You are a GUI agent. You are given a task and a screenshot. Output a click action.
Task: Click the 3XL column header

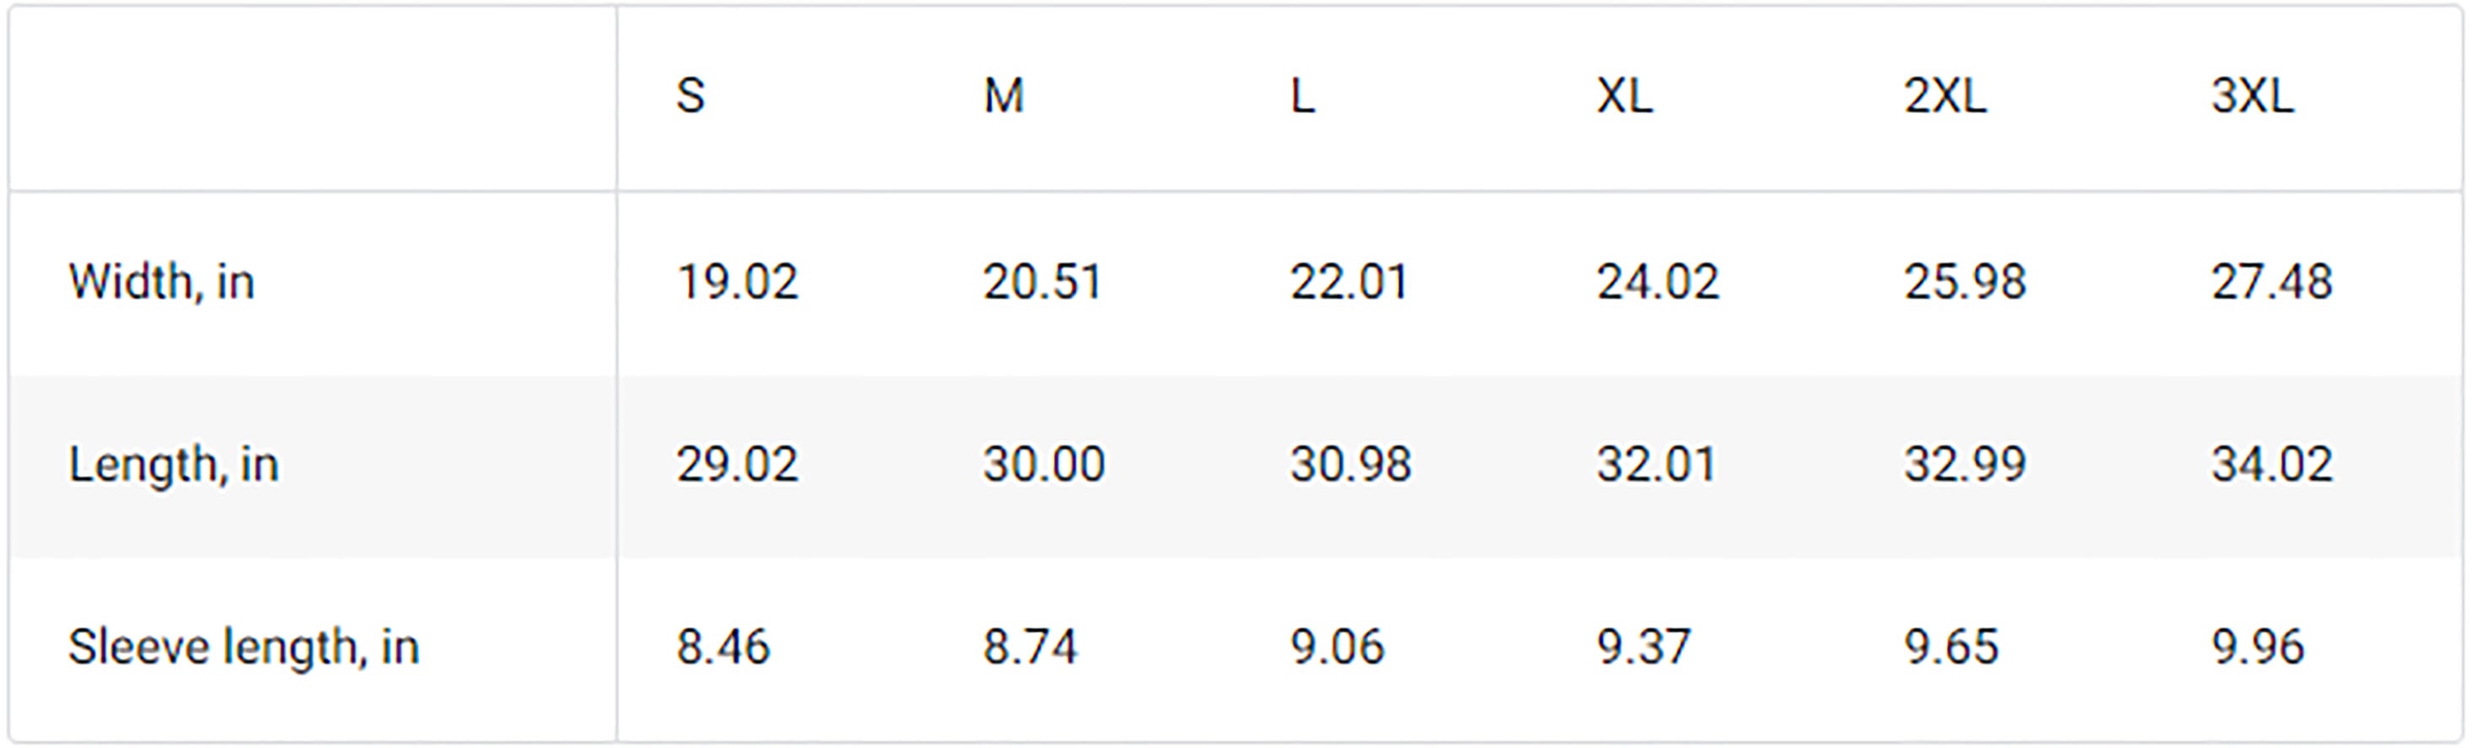coord(2253,96)
